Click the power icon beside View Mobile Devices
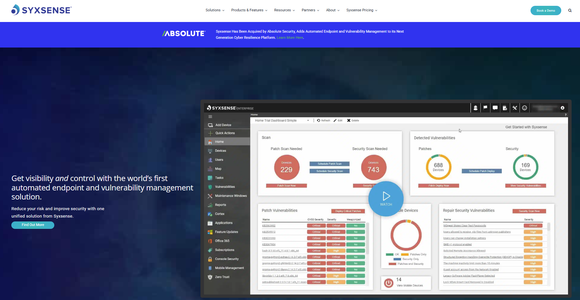 [x=389, y=283]
